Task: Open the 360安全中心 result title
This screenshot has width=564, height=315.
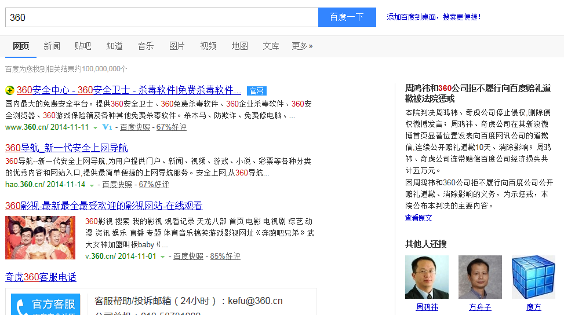Action: 129,90
